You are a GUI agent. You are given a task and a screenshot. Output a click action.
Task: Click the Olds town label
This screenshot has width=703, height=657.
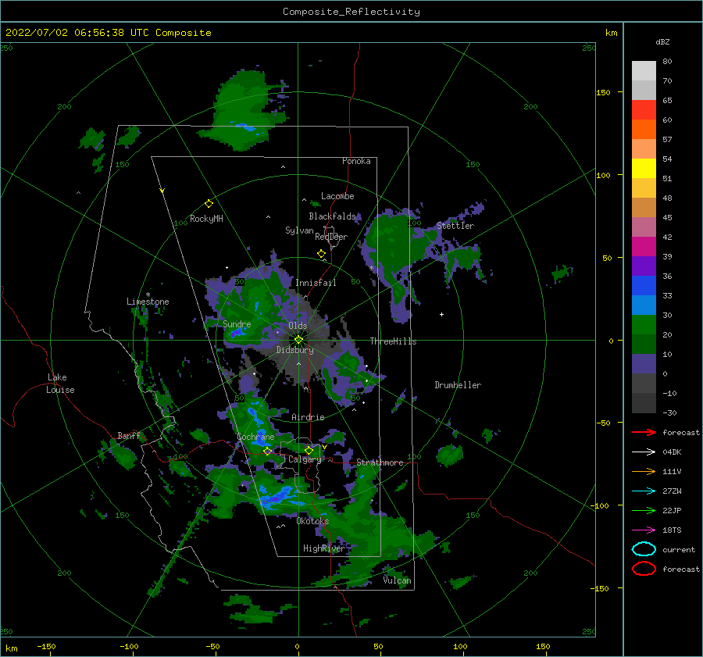[x=298, y=326]
